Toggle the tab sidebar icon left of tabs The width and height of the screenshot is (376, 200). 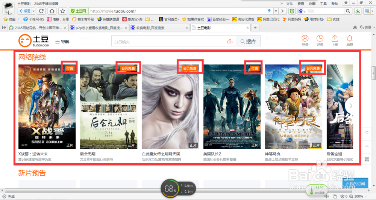pyautogui.click(x=4, y=28)
